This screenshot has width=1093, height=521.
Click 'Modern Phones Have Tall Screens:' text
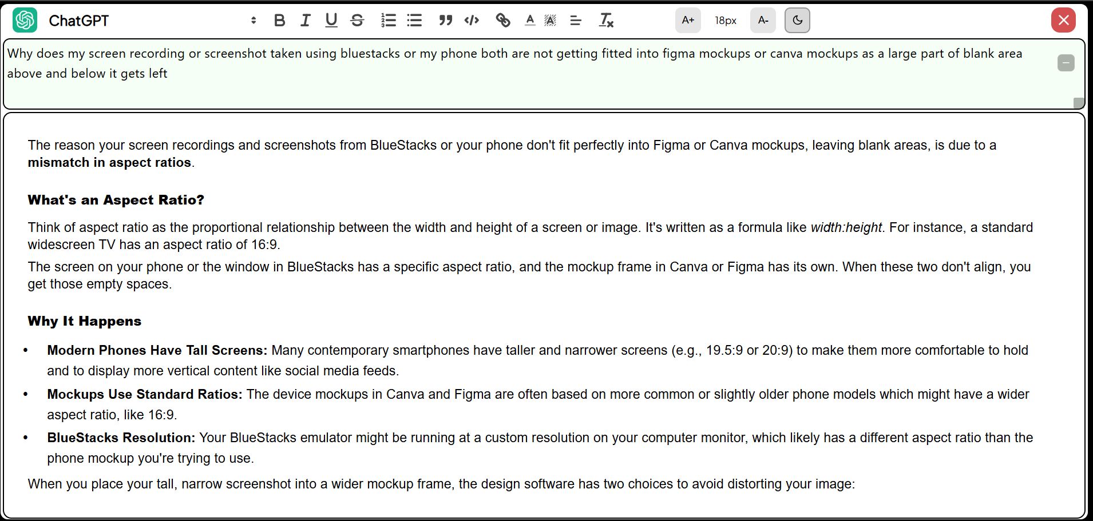(157, 350)
